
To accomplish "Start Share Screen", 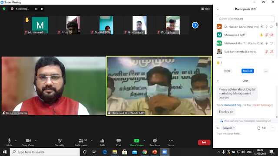I will click(x=136, y=142).
